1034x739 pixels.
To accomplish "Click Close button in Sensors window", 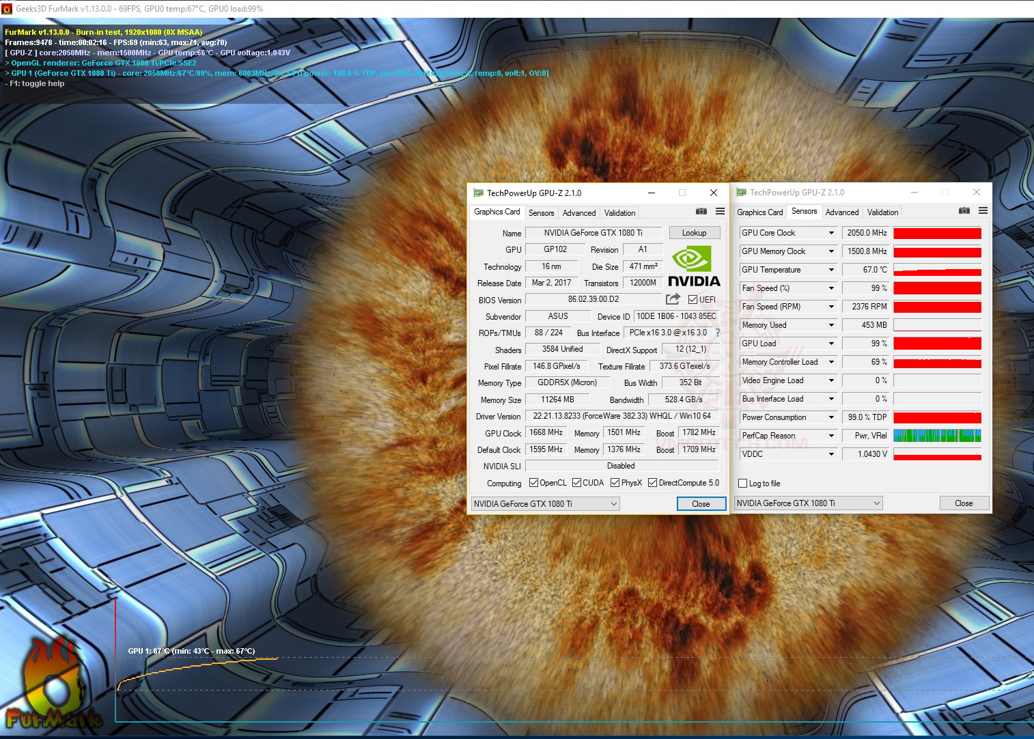I will (x=964, y=503).
